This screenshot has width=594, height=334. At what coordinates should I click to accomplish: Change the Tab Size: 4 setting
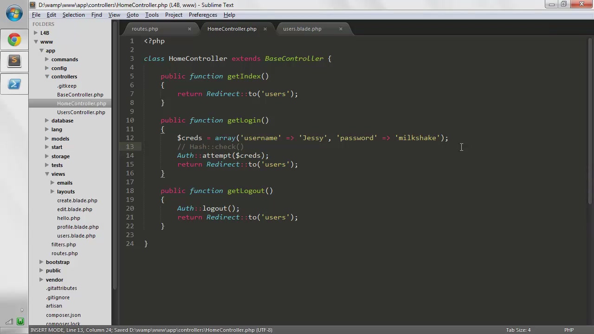pos(518,330)
